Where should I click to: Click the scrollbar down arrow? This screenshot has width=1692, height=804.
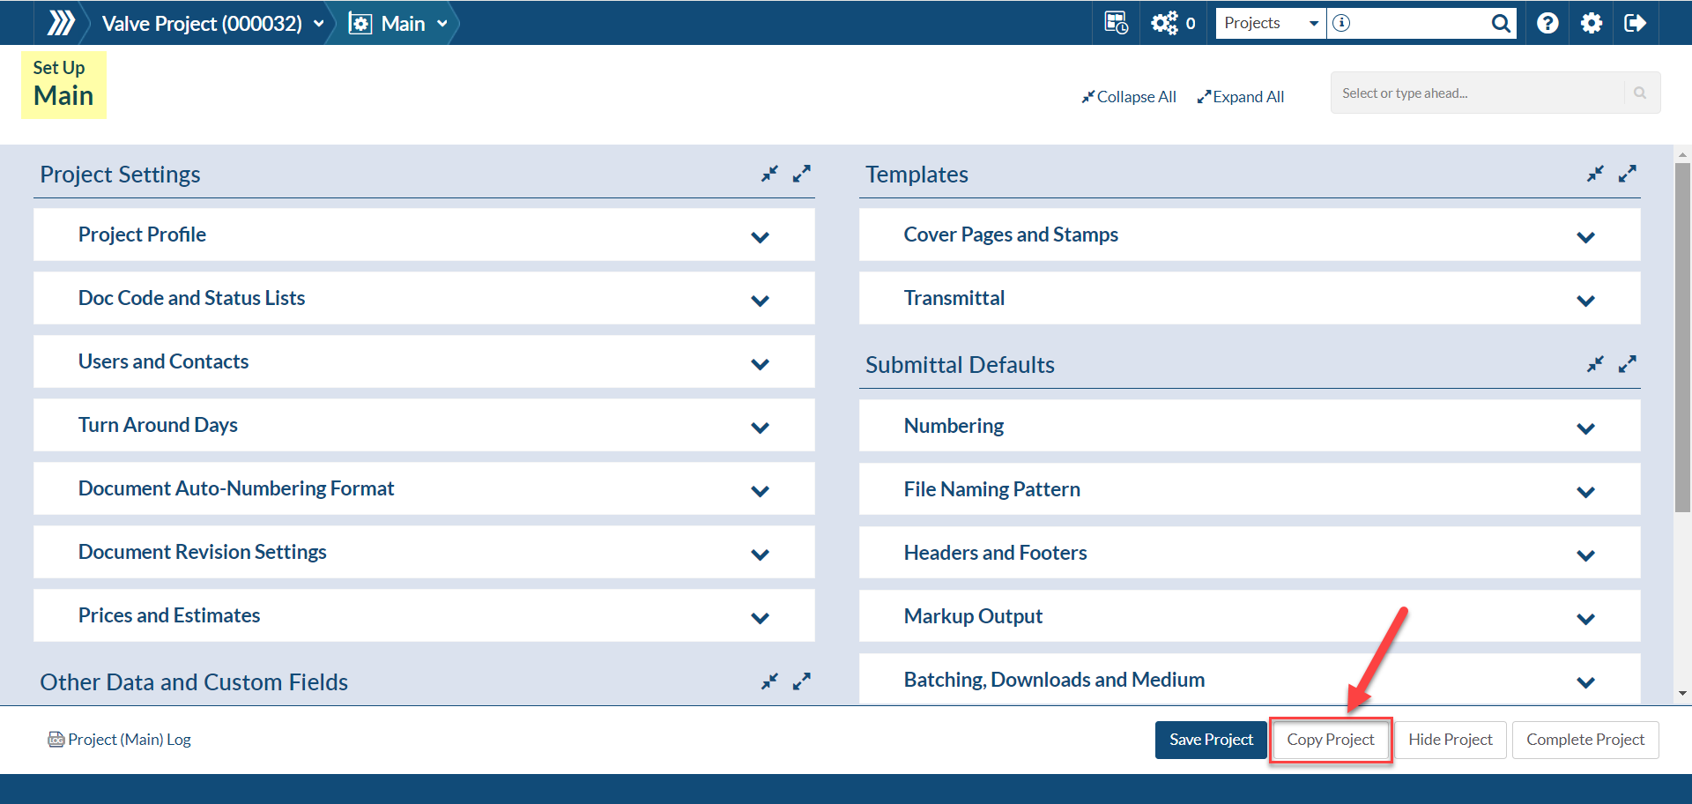[1682, 694]
